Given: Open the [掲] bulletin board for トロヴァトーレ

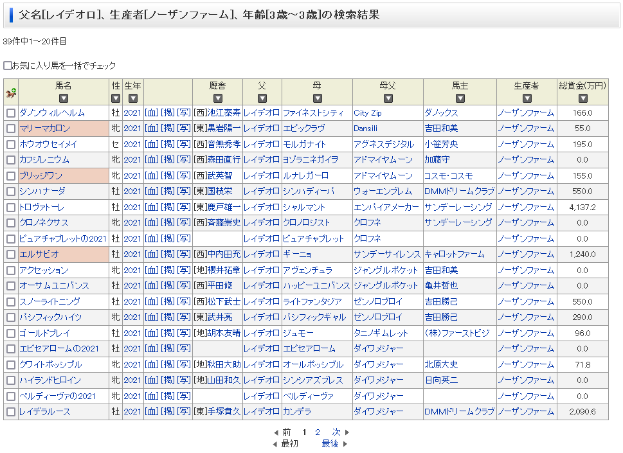Looking at the screenshot, I should coord(167,207).
